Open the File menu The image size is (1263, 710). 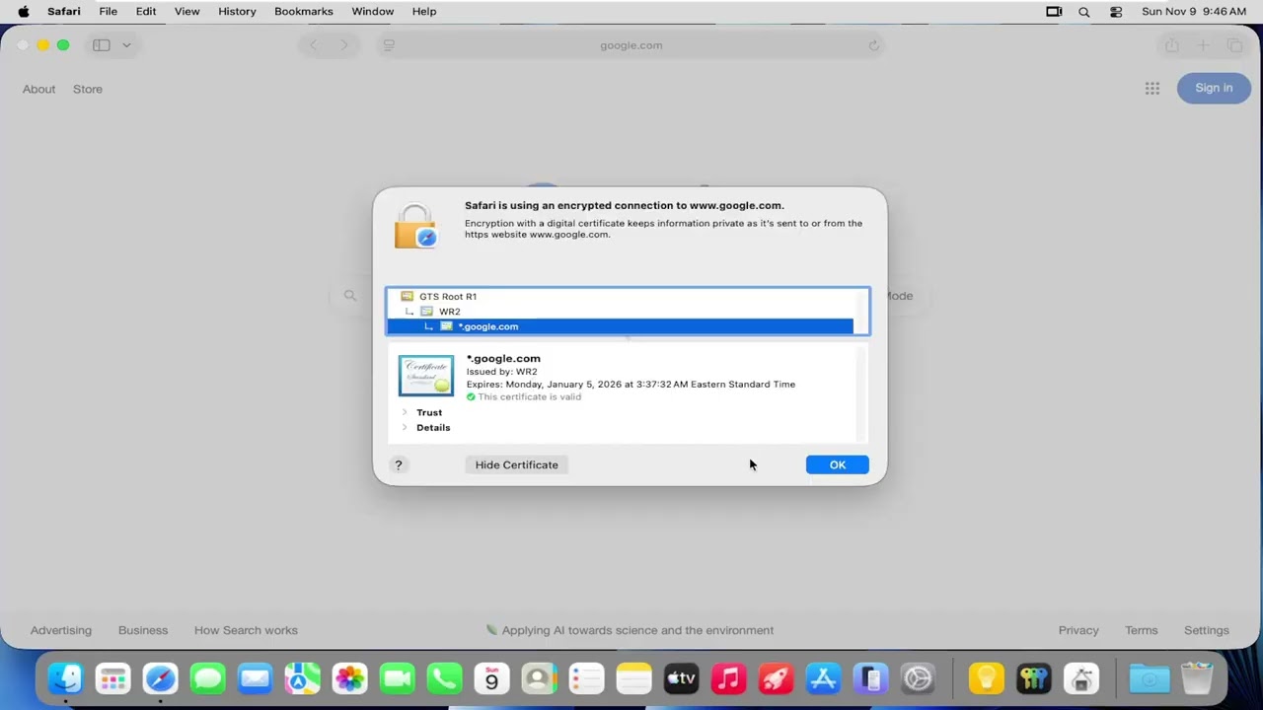108,11
